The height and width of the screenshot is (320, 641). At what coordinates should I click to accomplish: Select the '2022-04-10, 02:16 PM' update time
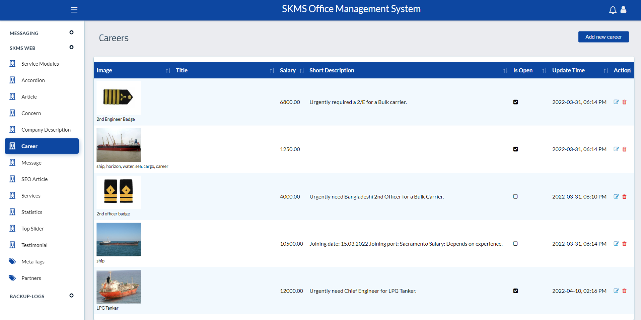(x=579, y=291)
